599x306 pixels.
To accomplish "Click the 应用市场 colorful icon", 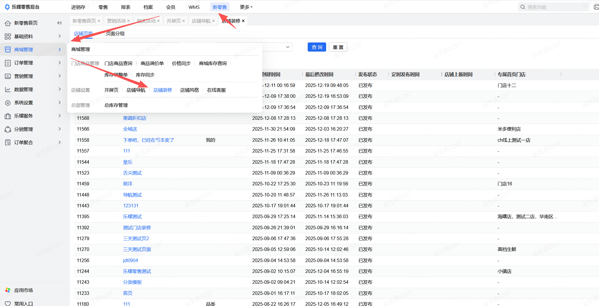I will click(8, 290).
